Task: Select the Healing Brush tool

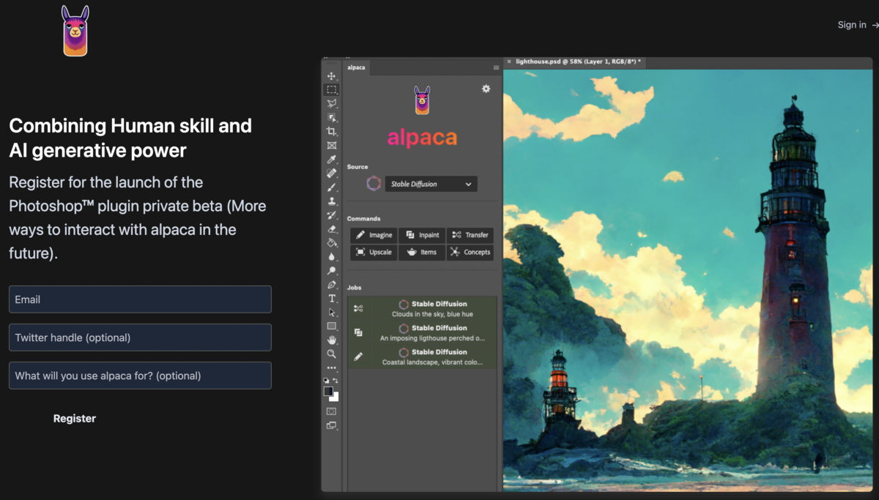Action: tap(331, 173)
